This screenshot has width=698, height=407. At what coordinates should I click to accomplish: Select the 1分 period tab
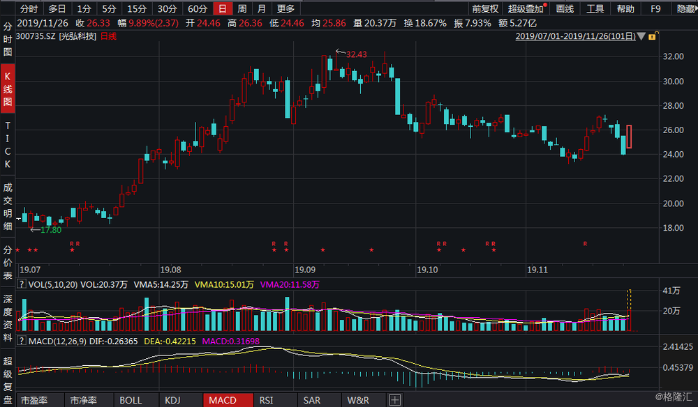[x=84, y=8]
